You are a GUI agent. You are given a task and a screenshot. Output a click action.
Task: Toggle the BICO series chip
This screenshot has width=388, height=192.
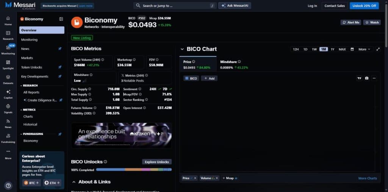pyautogui.click(x=191, y=78)
